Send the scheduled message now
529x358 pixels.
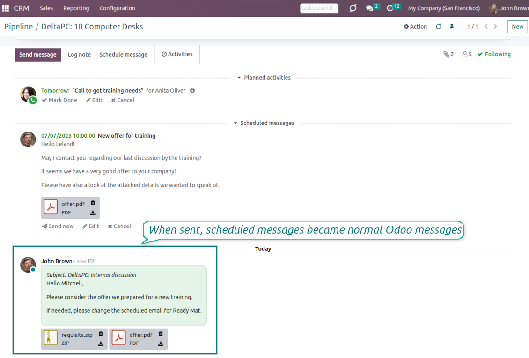(x=58, y=226)
